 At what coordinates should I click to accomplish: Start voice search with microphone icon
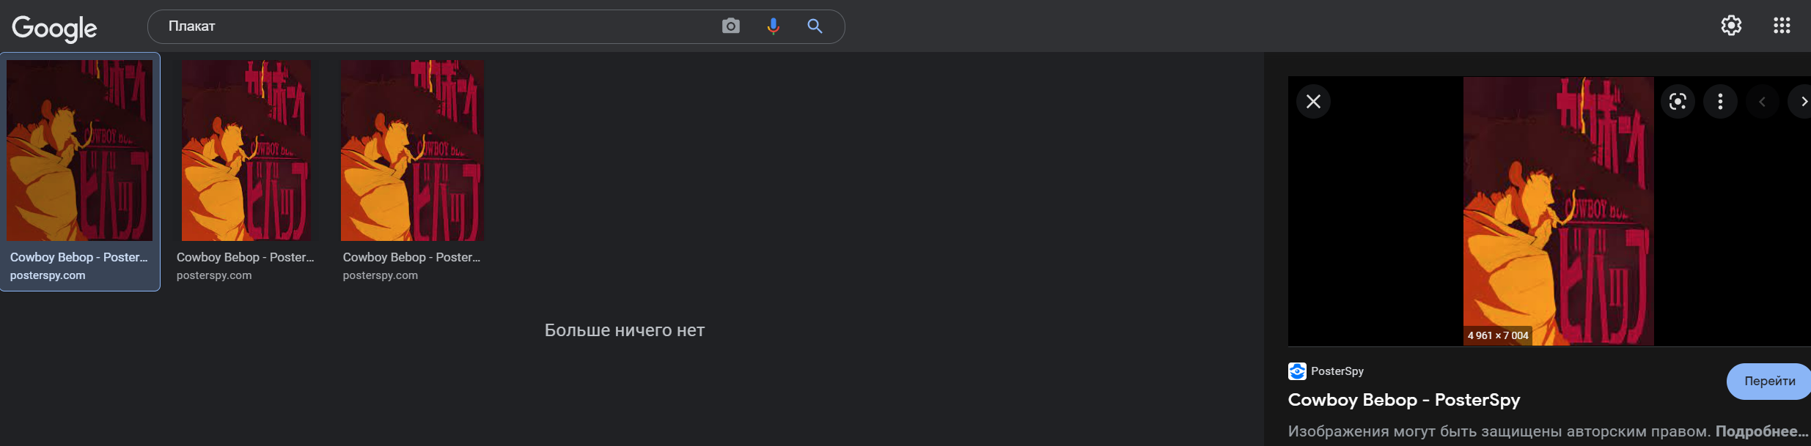[x=773, y=26]
